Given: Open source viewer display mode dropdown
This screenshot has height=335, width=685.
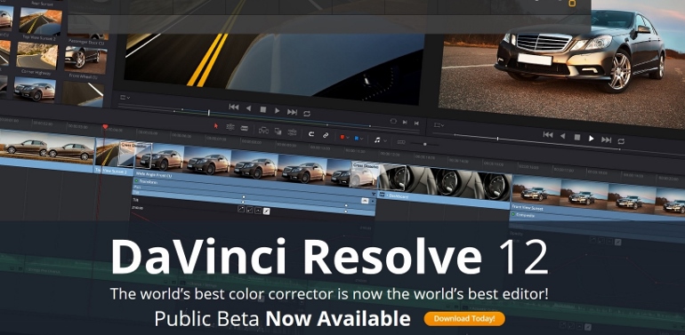Looking at the screenshot, I should [125, 97].
